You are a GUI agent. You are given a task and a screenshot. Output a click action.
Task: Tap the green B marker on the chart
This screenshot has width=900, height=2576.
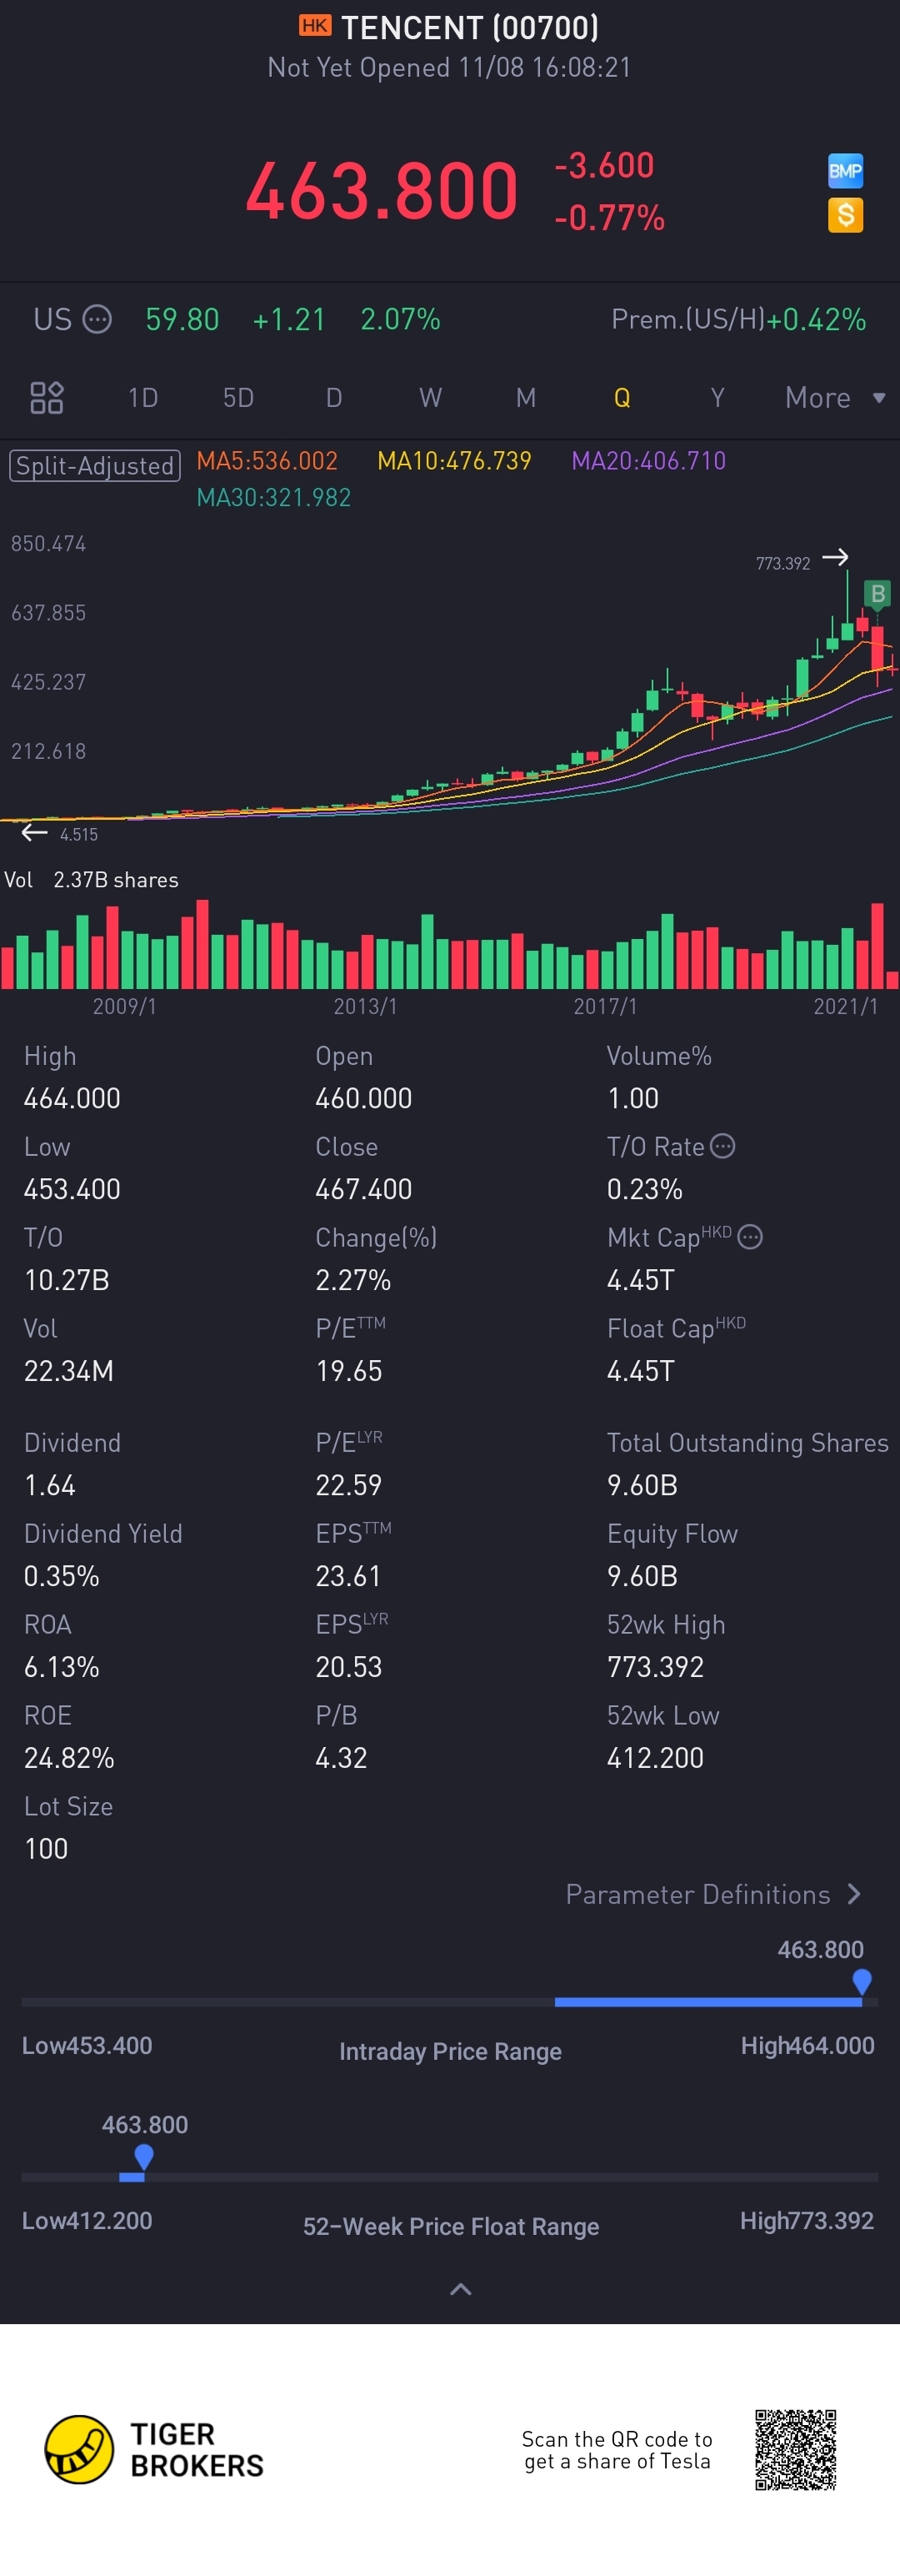click(877, 594)
